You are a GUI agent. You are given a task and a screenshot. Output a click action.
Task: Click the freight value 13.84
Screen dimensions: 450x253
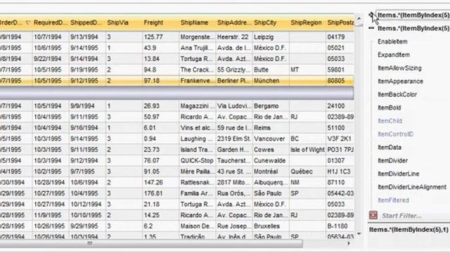click(x=160, y=59)
